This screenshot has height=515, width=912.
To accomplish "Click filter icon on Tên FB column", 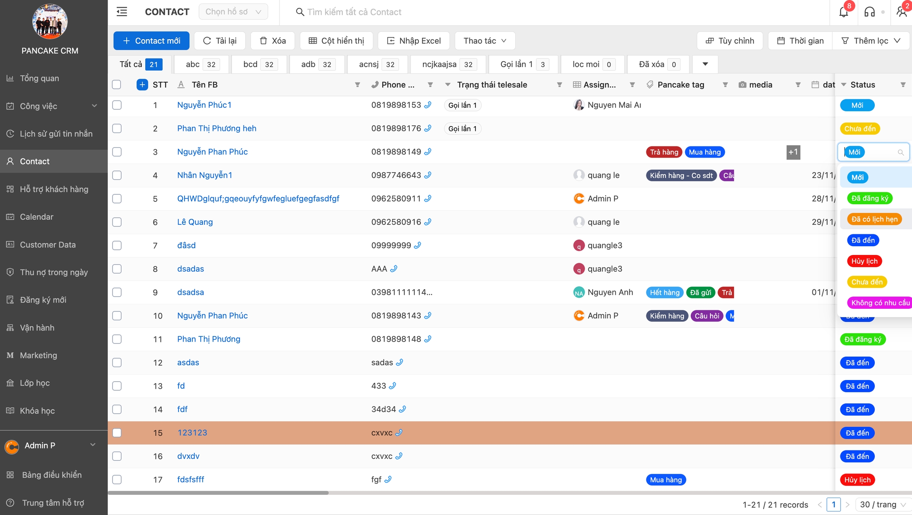I will click(x=357, y=85).
